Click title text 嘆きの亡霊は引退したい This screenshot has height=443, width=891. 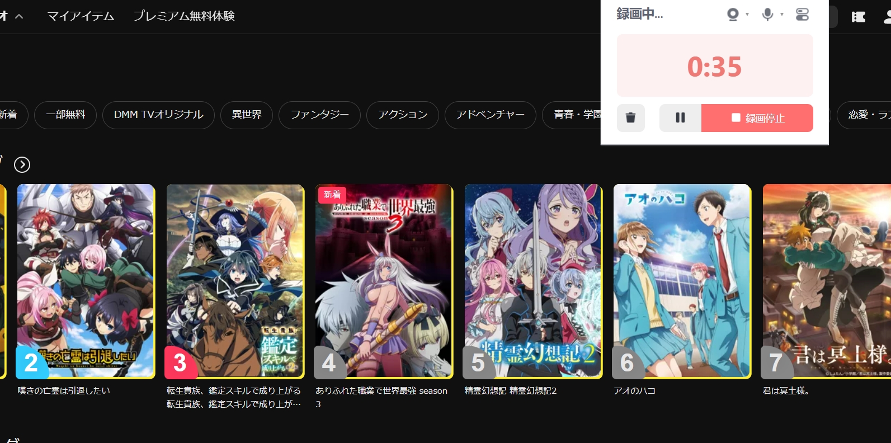tap(64, 391)
